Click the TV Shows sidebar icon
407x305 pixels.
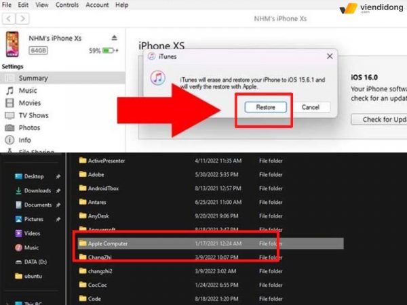(10, 115)
